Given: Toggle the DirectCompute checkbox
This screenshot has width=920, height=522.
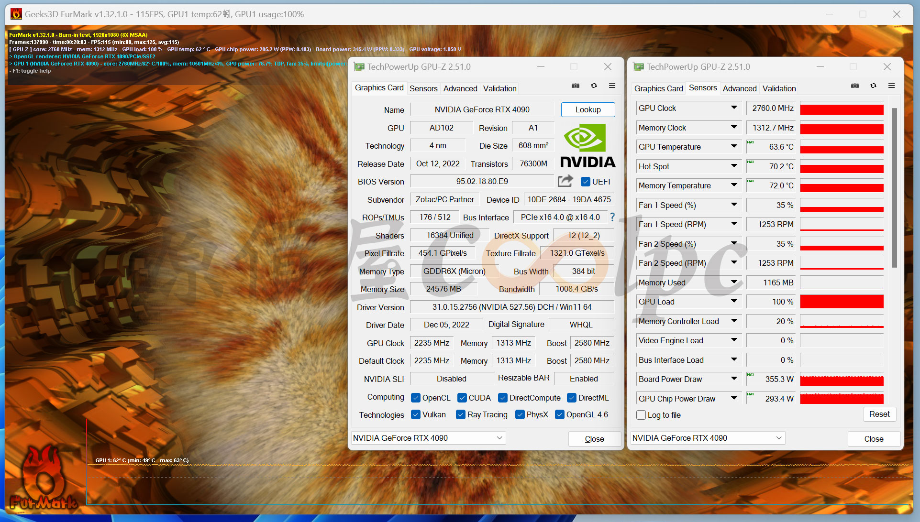Looking at the screenshot, I should click(503, 398).
